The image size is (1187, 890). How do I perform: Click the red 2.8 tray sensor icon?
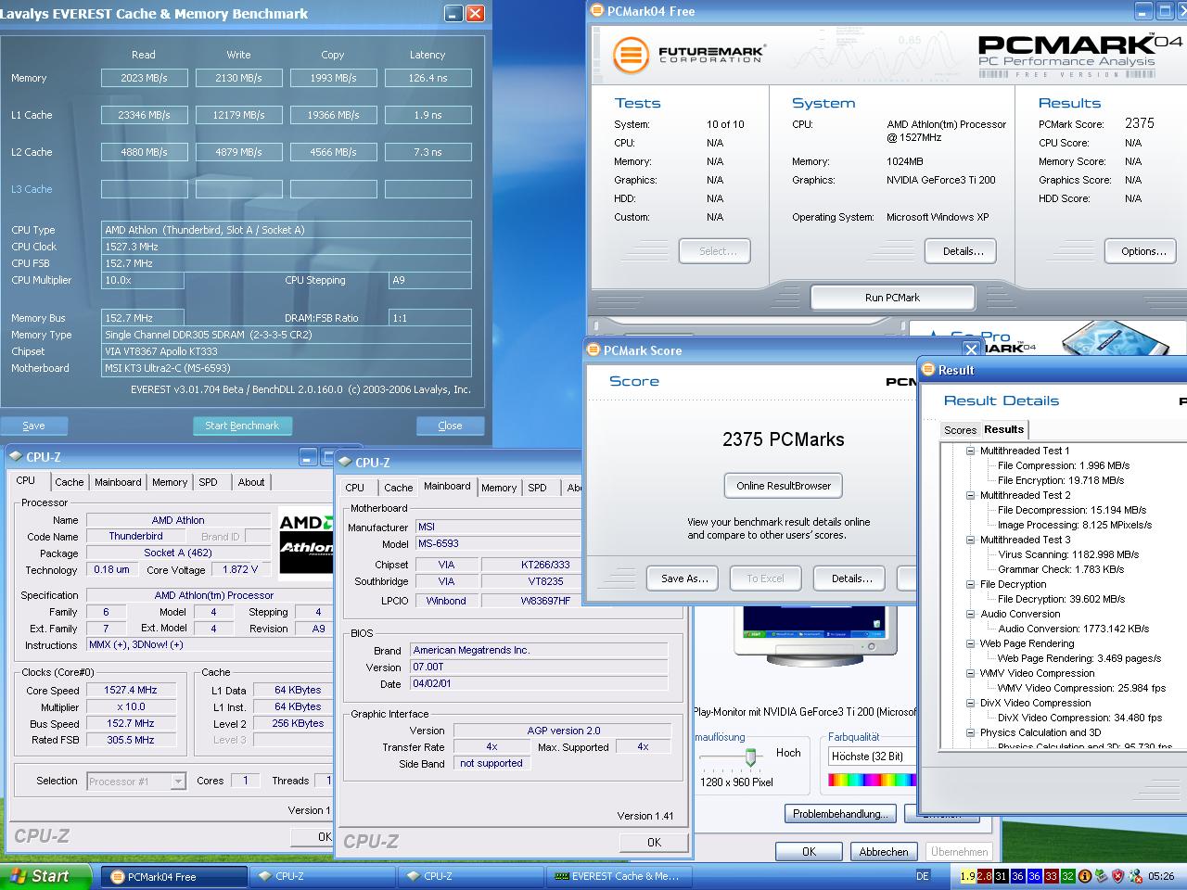coord(984,876)
